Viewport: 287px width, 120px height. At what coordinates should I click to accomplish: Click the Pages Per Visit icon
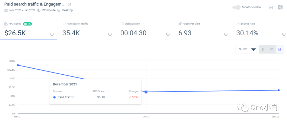[x=180, y=24]
